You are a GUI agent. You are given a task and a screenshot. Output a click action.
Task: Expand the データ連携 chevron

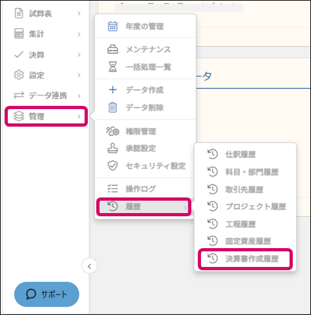point(79,96)
